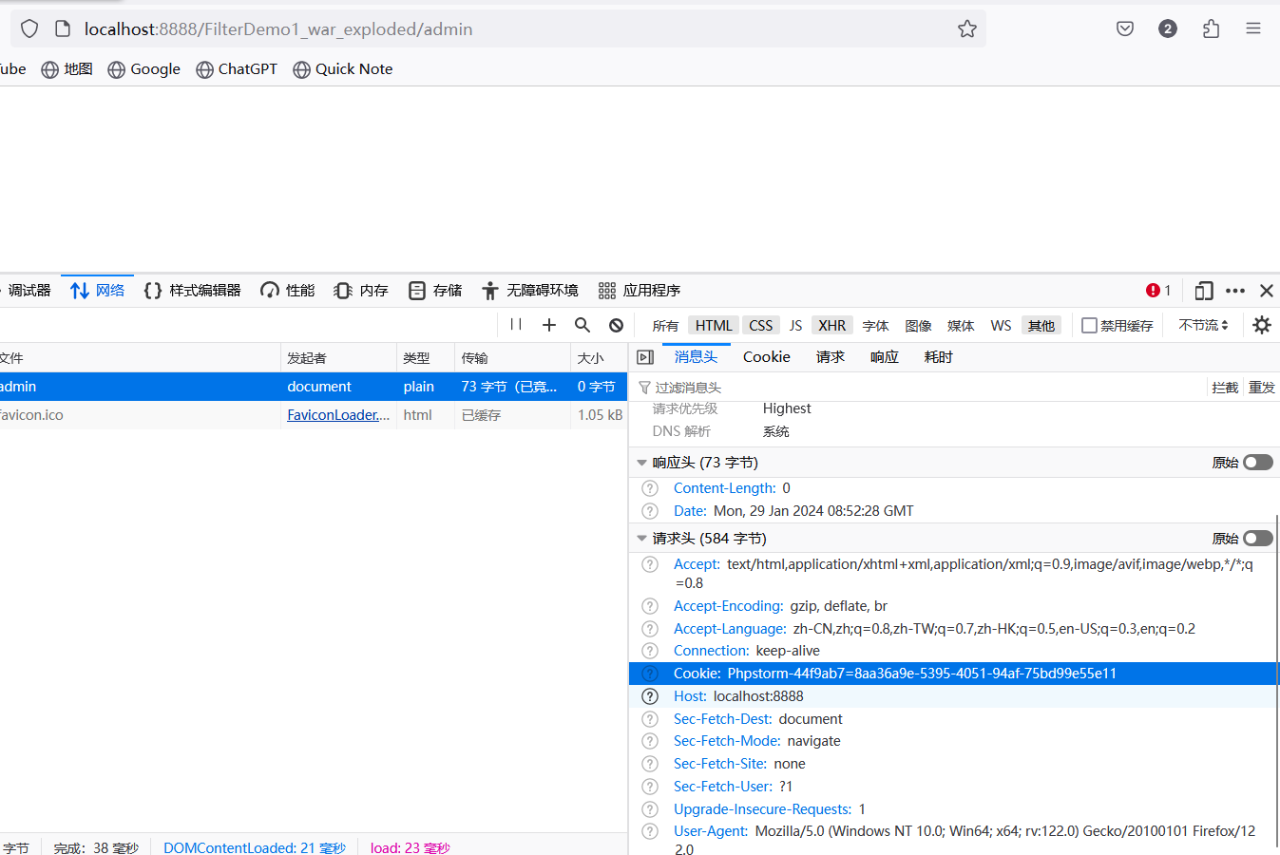
Task: Open the Firefox extensions puzzle icon
Action: [x=1211, y=28]
